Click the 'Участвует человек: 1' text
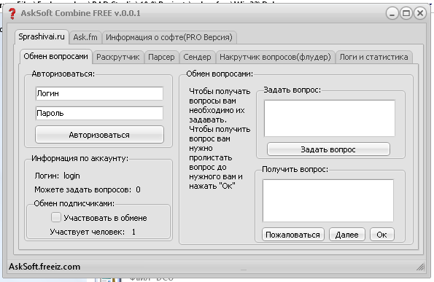The width and height of the screenshot is (434, 282). tap(93, 232)
